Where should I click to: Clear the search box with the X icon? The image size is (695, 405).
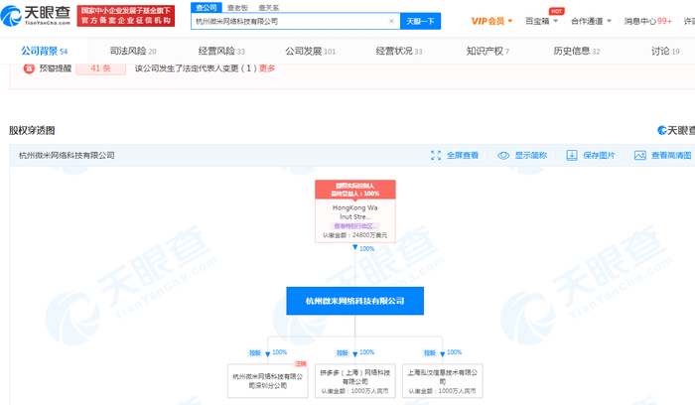pyautogui.click(x=391, y=21)
